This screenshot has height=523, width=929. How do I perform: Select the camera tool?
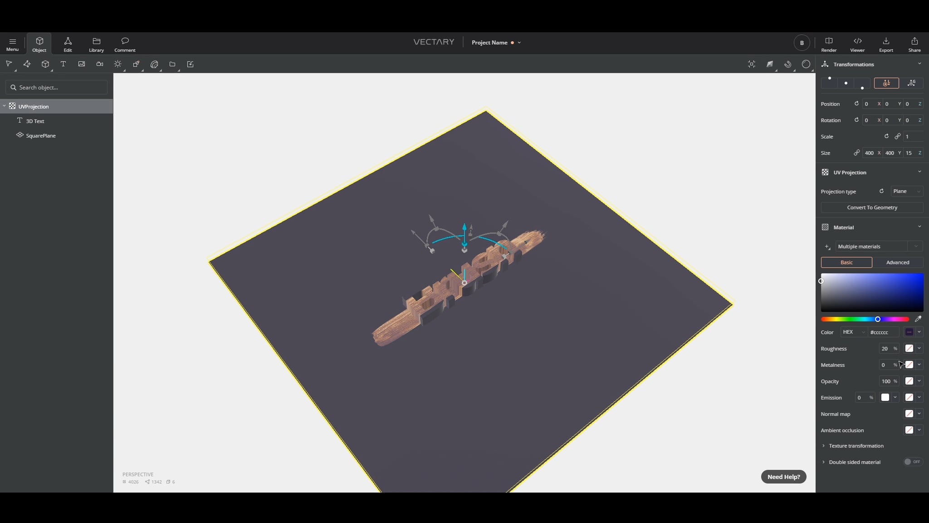(x=100, y=64)
